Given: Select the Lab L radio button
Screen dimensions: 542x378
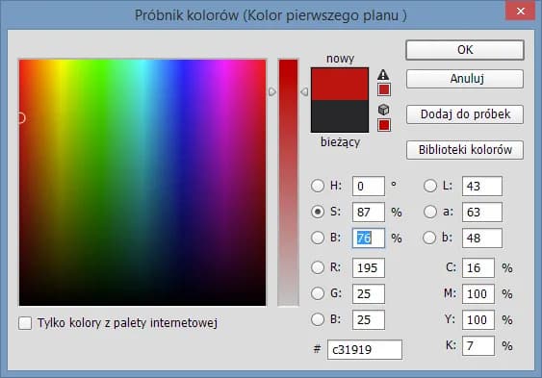Looking at the screenshot, I should pyautogui.click(x=430, y=186).
